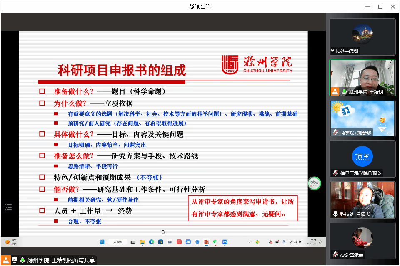Toggle the muted microphone beside 商学院+刘会珍
Image resolution: width=400 pixels, height=266 pixels.
(x=335, y=132)
